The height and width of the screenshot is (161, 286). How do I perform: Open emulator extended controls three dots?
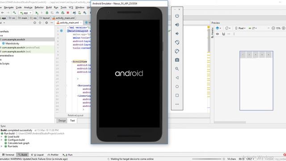coord(177,104)
